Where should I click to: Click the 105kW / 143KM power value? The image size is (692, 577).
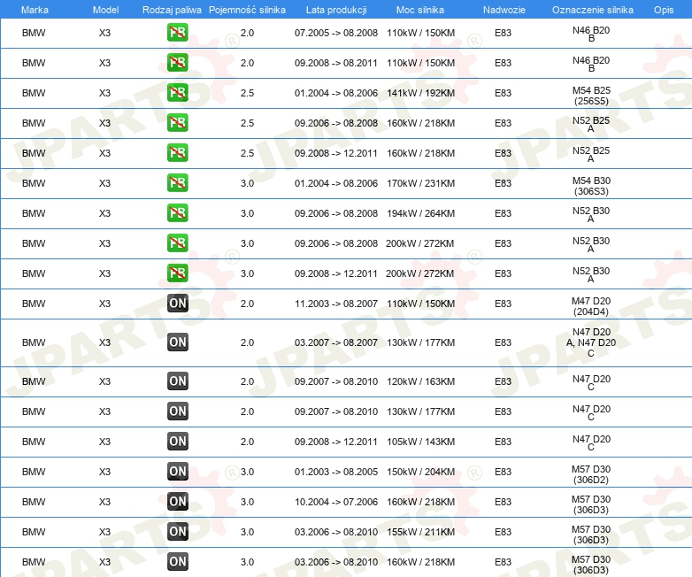click(x=420, y=441)
